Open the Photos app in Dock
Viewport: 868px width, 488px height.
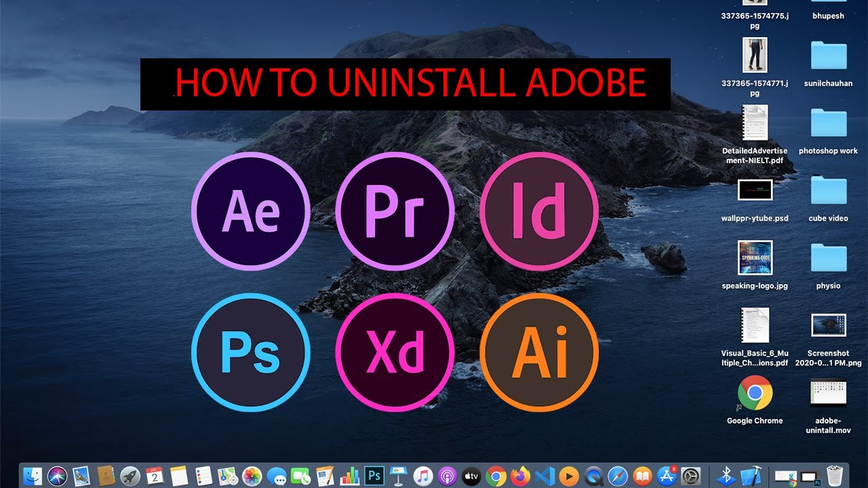pos(252,476)
